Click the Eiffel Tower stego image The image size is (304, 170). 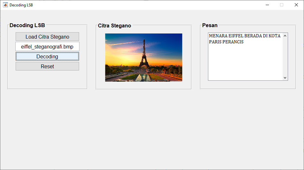pos(144,57)
